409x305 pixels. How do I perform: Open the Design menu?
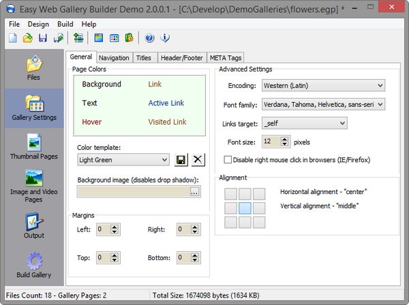tap(38, 25)
